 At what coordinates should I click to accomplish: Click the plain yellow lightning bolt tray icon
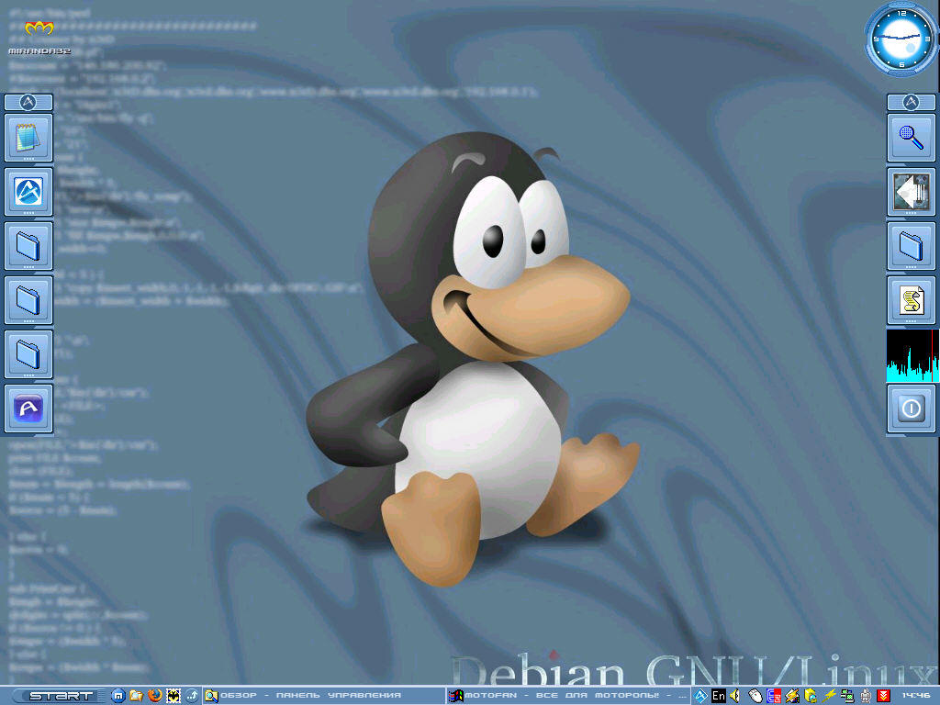(829, 696)
